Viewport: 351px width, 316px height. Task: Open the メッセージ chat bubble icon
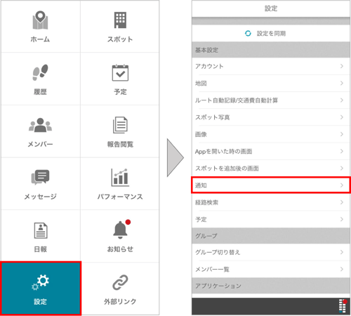(40, 177)
